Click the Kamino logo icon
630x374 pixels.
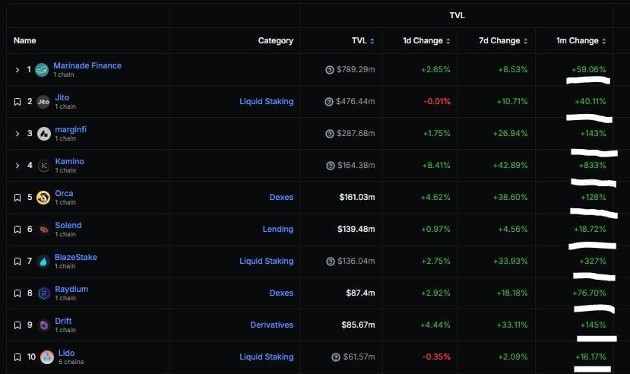(44, 166)
